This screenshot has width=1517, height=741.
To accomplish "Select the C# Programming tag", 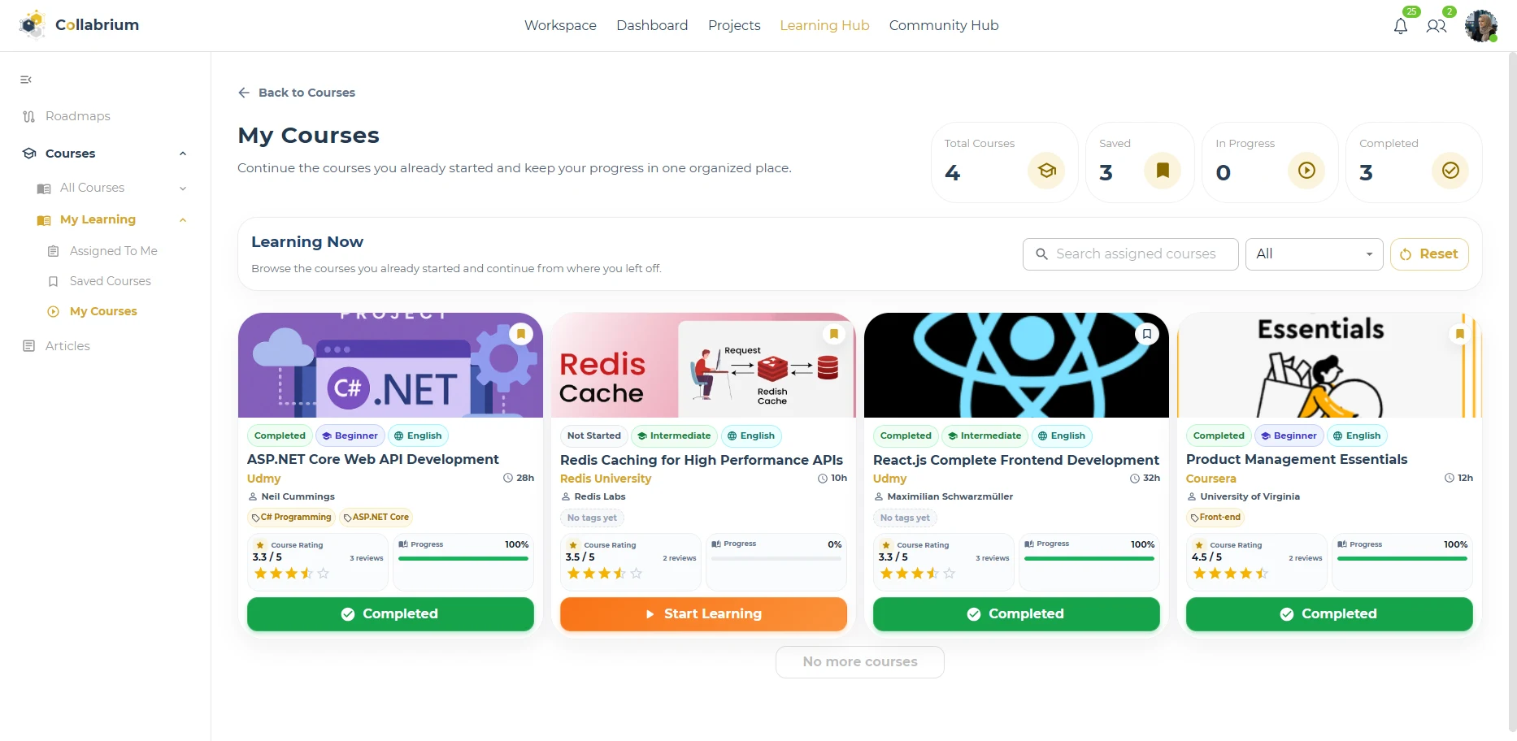I will coord(292,518).
